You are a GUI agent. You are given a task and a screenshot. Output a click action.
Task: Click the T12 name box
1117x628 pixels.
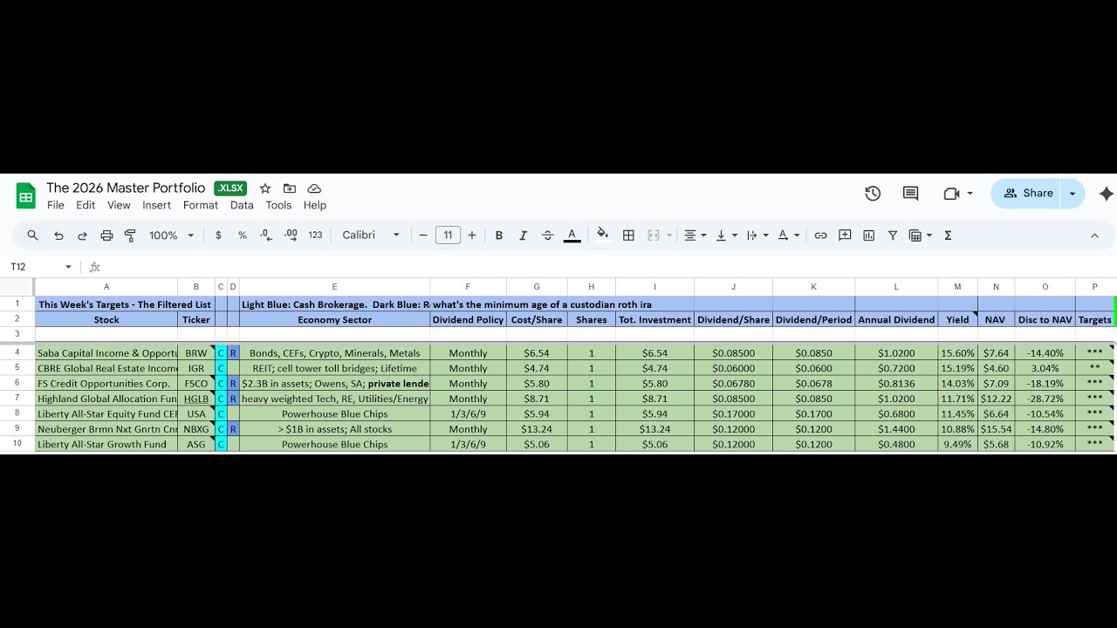pyautogui.click(x=35, y=267)
